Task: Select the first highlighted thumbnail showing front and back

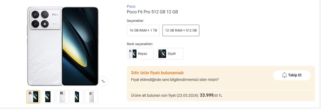Action: click(x=33, y=97)
